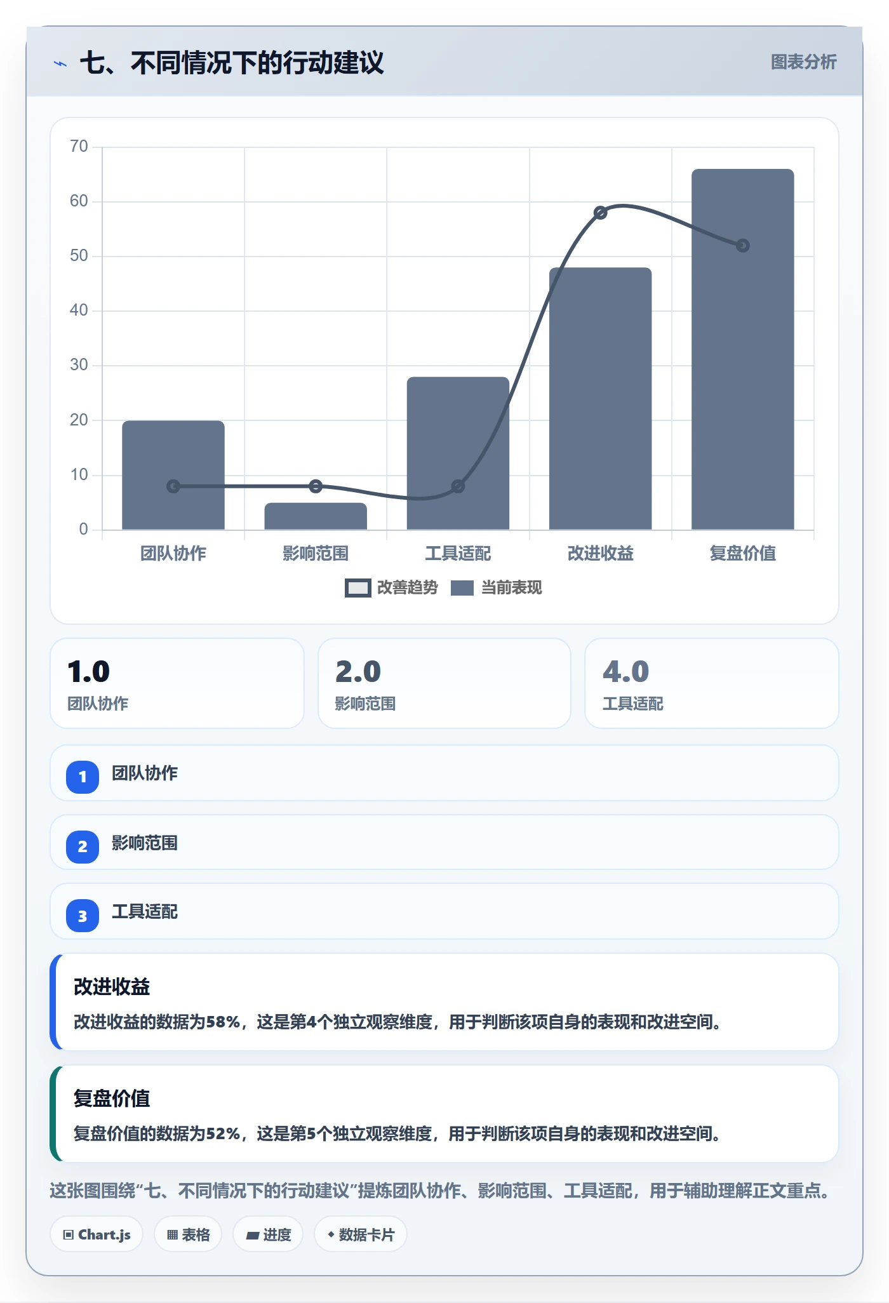Viewport: 889px width, 1303px height.
Task: Click the Chart.js tag icon
Action: (69, 1234)
